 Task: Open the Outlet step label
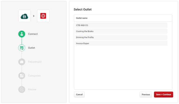[x=32, y=48]
